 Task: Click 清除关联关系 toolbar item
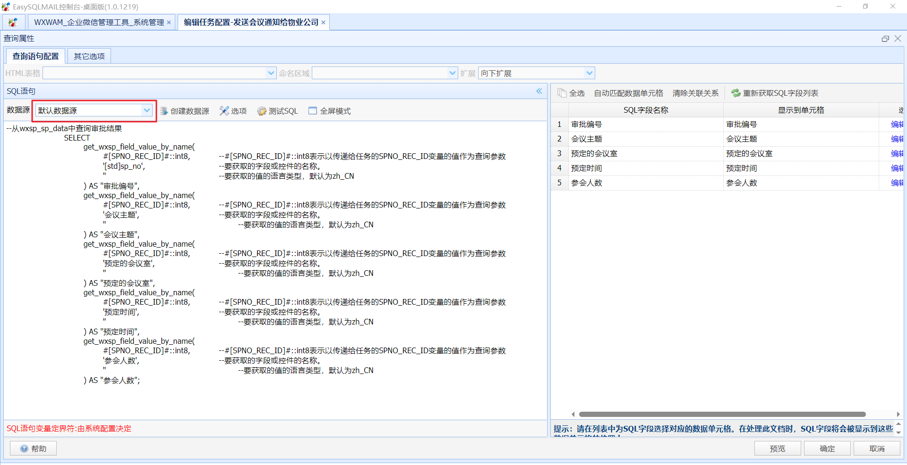point(695,93)
